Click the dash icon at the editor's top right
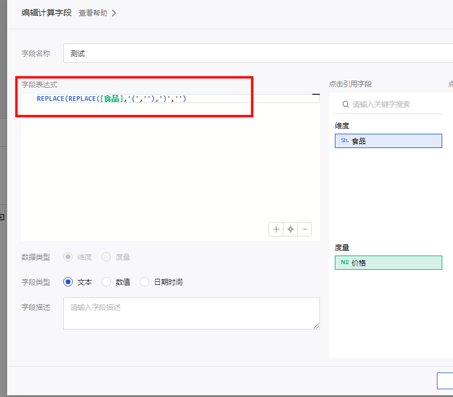The height and width of the screenshot is (397, 453). pos(316,94)
